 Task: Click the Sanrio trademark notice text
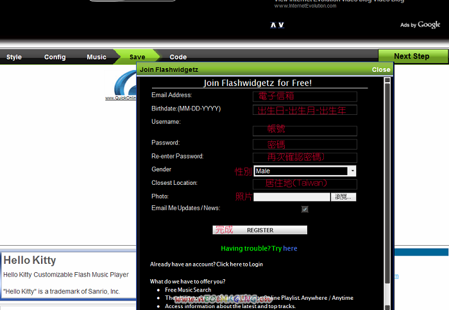(x=62, y=291)
